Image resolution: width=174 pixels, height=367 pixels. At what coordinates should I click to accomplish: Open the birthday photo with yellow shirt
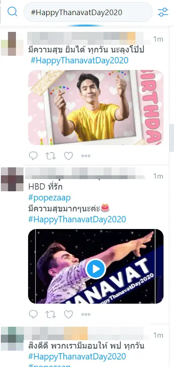[x=96, y=107]
